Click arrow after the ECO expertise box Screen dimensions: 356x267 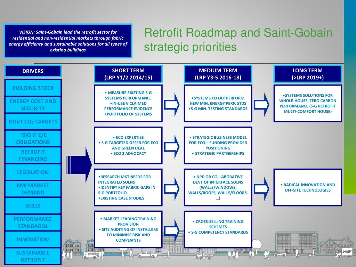click(x=172, y=147)
